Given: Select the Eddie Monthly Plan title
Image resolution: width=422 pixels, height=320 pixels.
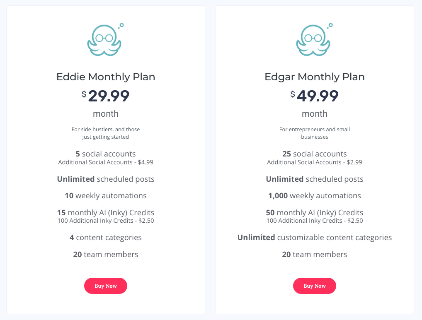Looking at the screenshot, I should (x=105, y=77).
